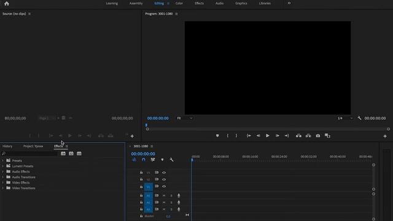Toggle Comparison View button
Viewport: 393px width, 221px height.
pyautogui.click(x=327, y=136)
